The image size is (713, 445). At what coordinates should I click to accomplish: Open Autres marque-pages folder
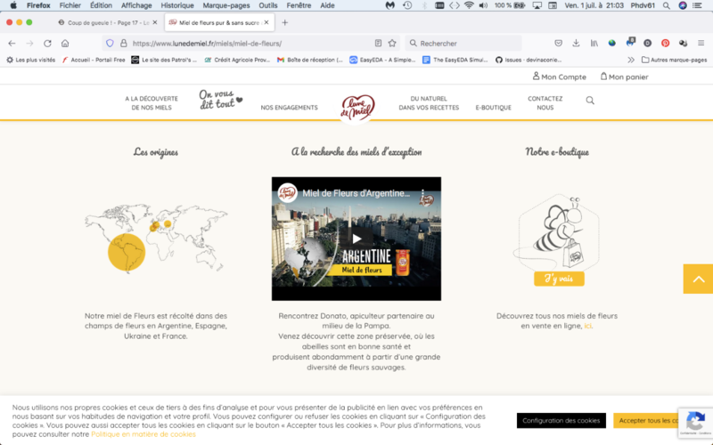click(675, 60)
